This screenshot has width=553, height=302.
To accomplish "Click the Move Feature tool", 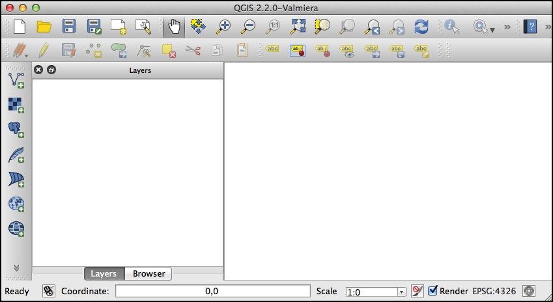I will pos(119,50).
